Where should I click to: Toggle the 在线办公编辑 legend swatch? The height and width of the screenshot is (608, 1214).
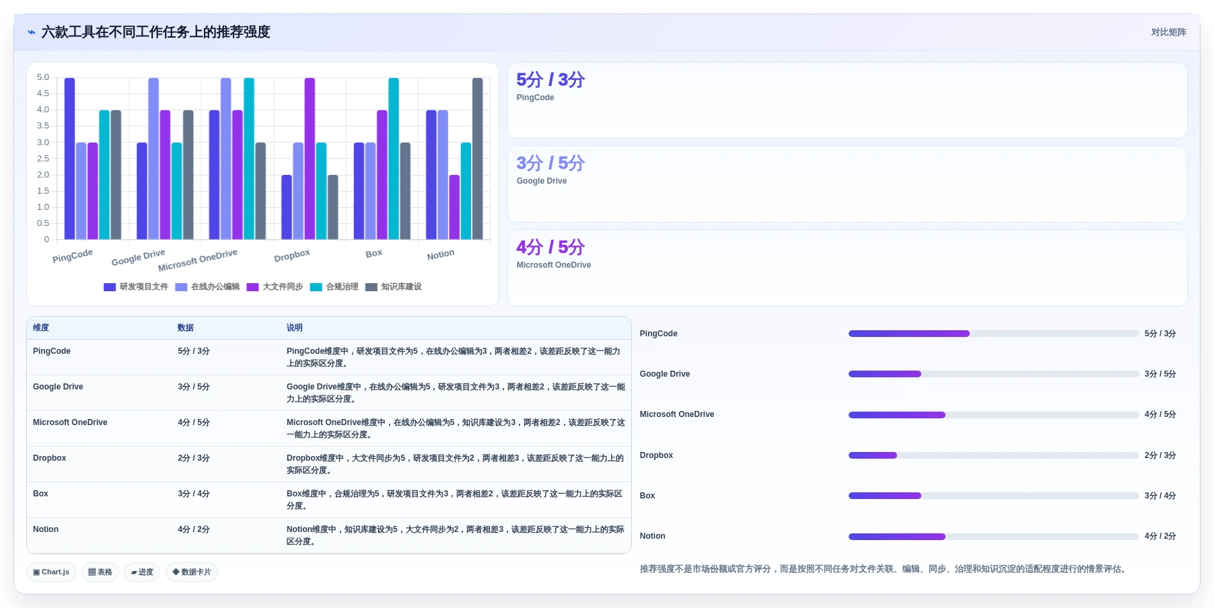click(181, 287)
